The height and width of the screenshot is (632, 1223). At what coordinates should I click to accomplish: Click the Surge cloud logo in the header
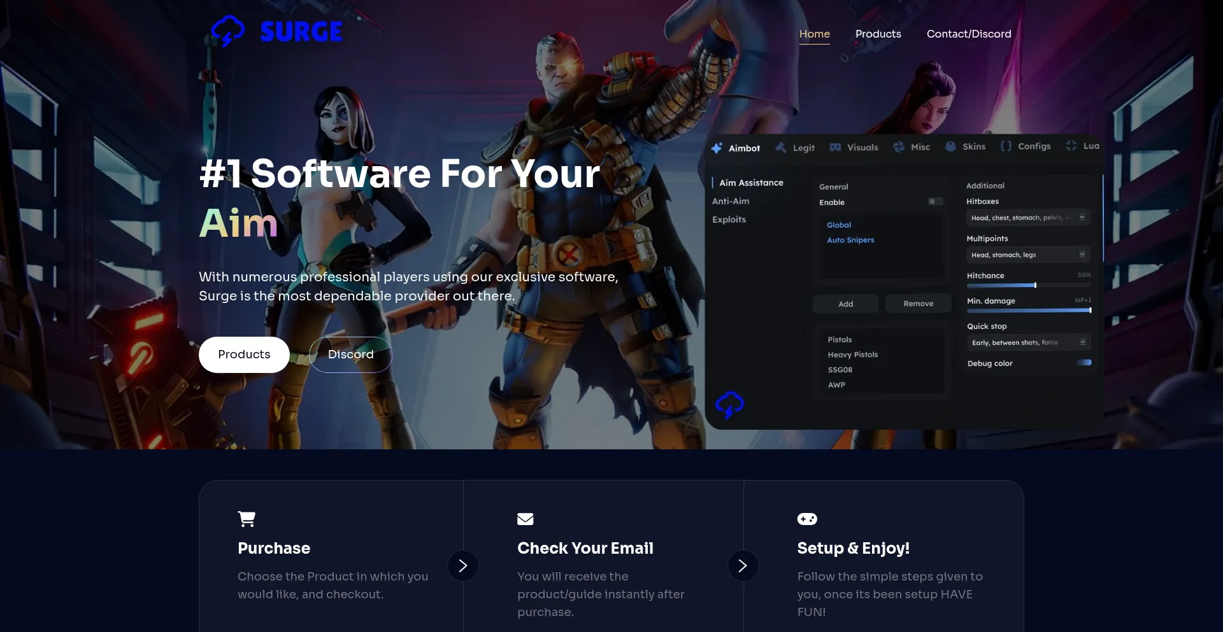coord(227,31)
